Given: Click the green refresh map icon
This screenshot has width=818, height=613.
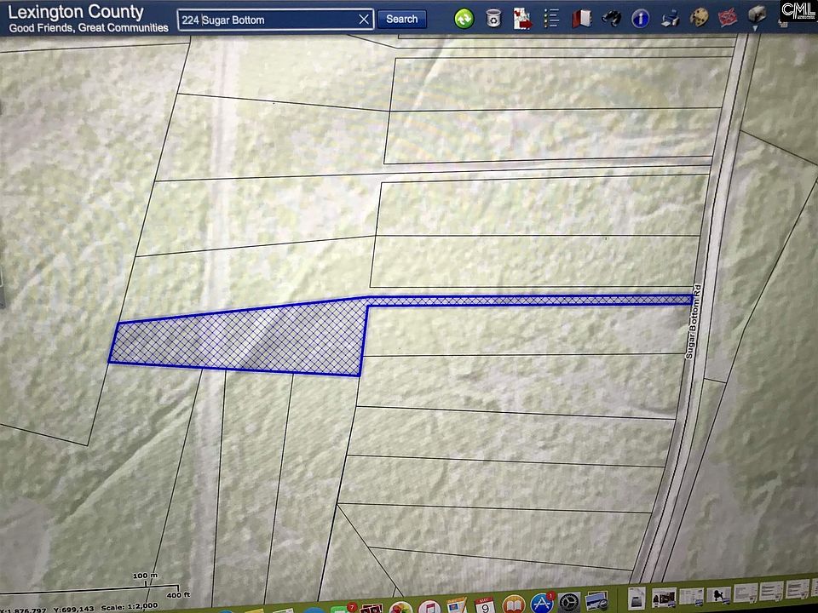Looking at the screenshot, I should click(464, 19).
